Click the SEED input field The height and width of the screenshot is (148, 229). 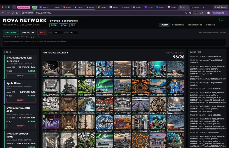tap(73, 32)
